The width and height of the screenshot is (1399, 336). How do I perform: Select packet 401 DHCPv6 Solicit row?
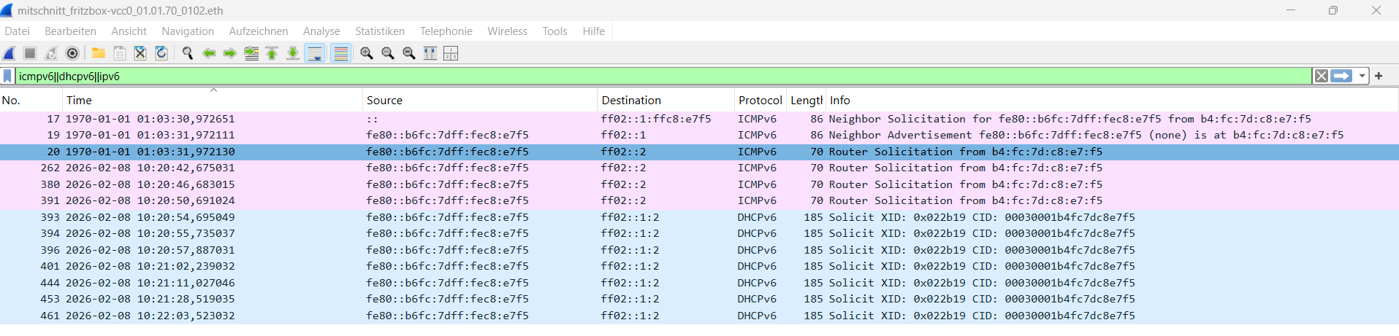[699, 266]
